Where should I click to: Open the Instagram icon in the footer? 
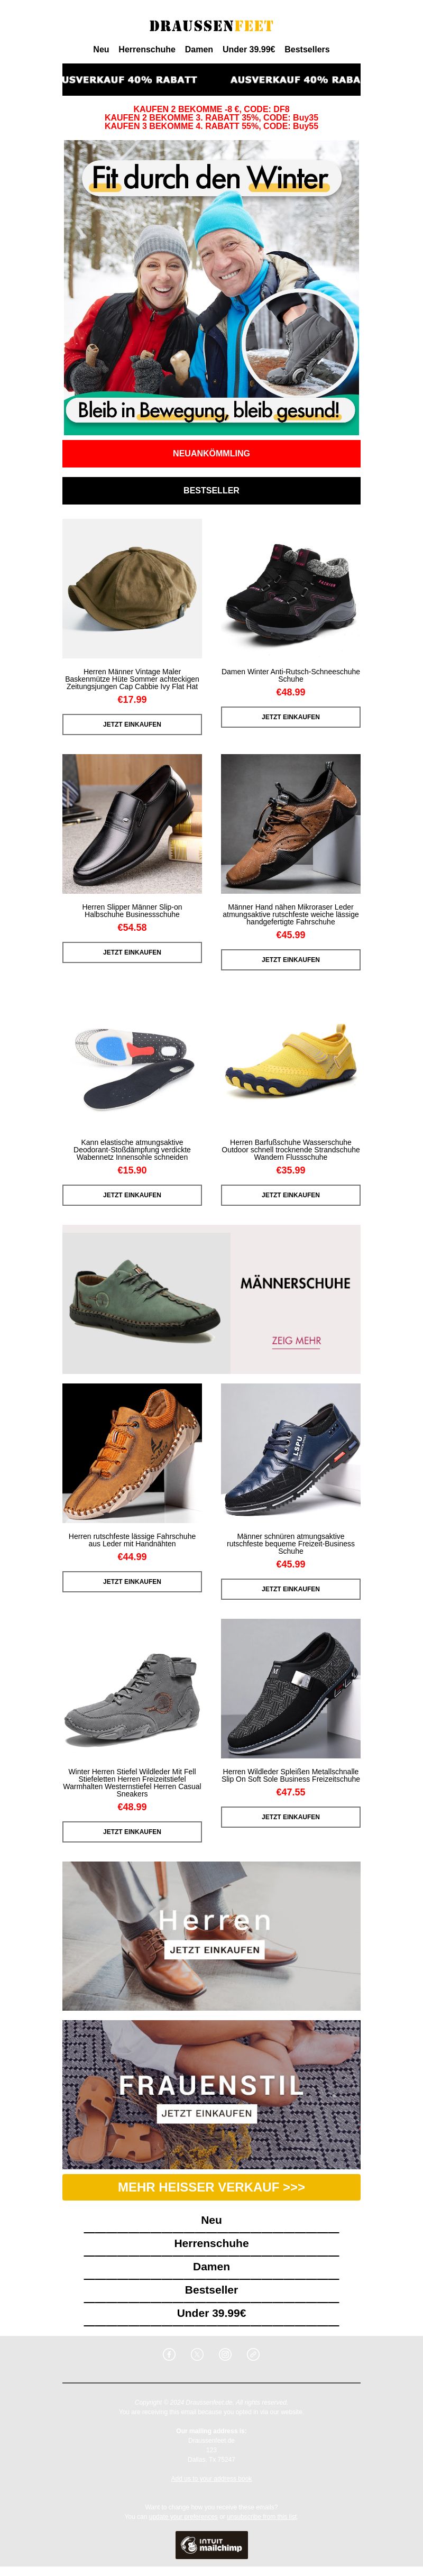click(x=225, y=2354)
